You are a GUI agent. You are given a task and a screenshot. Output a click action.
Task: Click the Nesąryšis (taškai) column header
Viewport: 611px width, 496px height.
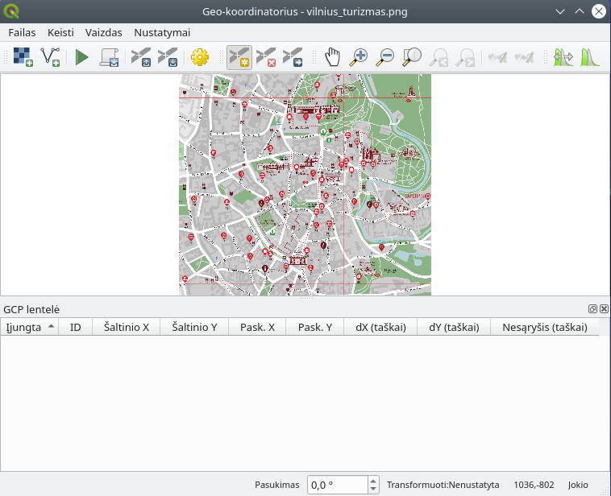(x=544, y=327)
